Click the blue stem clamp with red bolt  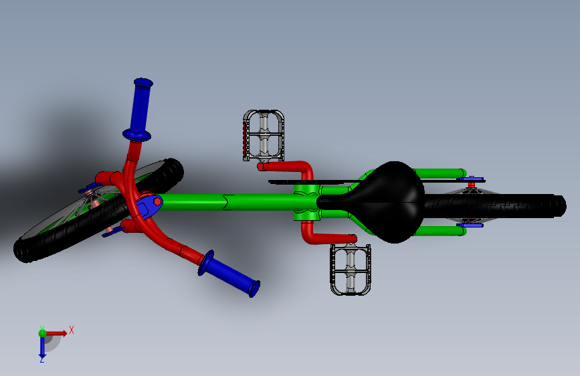point(149,206)
